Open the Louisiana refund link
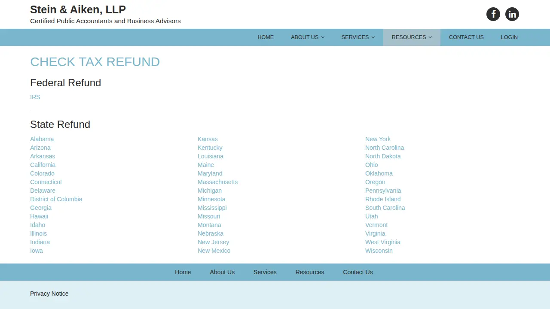This screenshot has height=309, width=550. 211,156
